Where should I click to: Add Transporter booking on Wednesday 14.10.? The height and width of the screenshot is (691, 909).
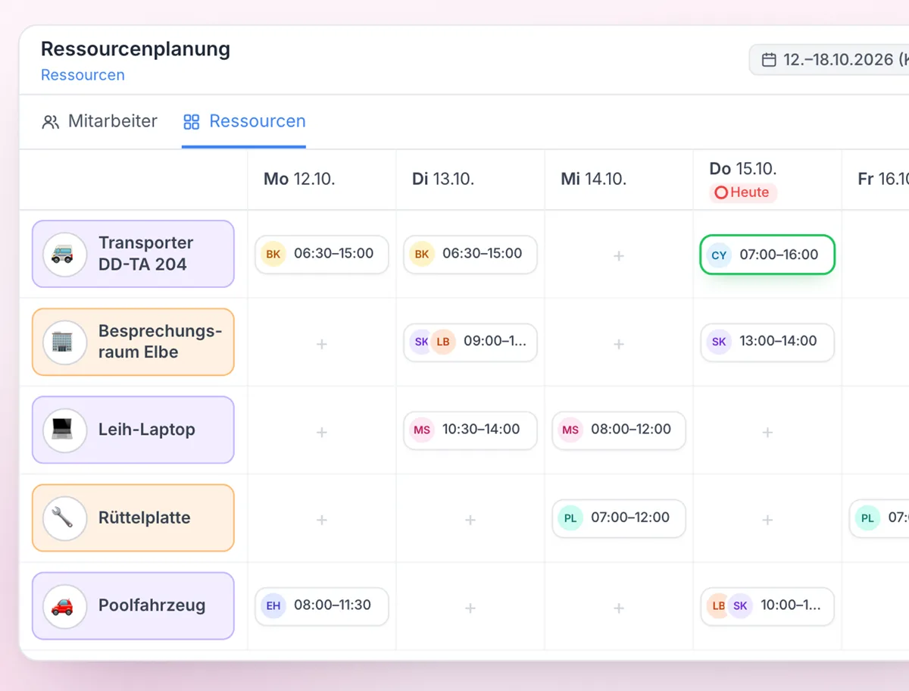(619, 256)
